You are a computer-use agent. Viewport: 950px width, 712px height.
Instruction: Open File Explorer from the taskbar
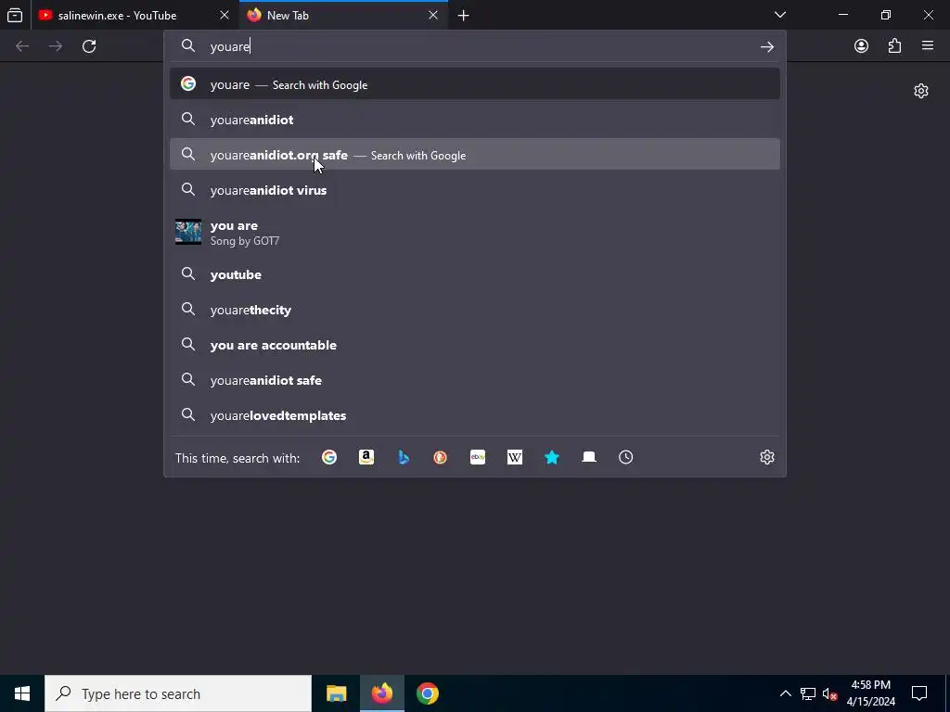click(336, 693)
